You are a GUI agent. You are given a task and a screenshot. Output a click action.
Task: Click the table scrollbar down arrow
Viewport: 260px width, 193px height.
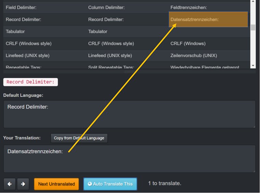(253, 65)
